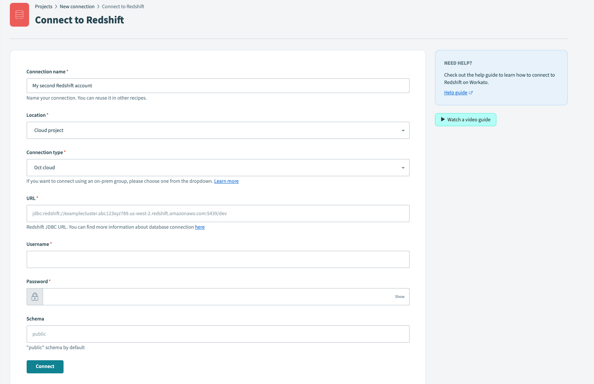The height and width of the screenshot is (384, 594).
Task: Click the Connection name input field
Action: pyautogui.click(x=218, y=85)
